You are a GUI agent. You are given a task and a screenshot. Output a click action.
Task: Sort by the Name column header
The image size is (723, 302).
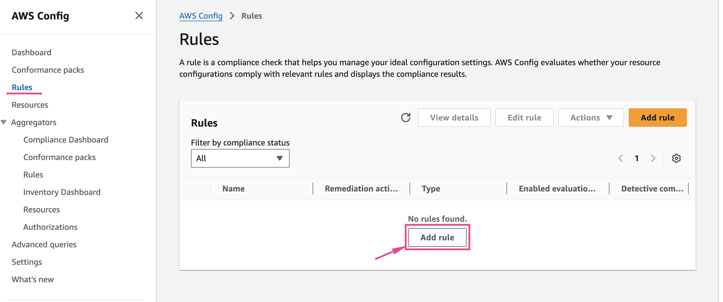pyautogui.click(x=233, y=189)
